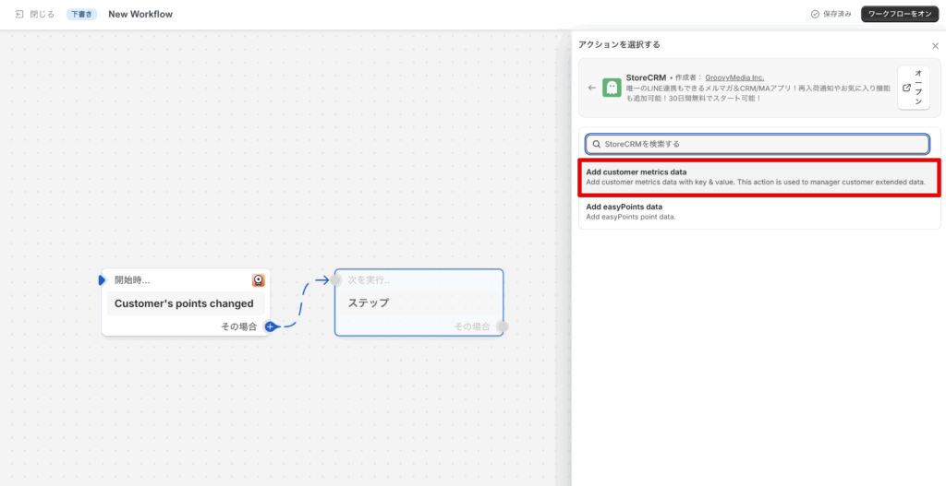Image resolution: width=946 pixels, height=486 pixels.
Task: Click the New Workflow title
Action: tap(140, 14)
